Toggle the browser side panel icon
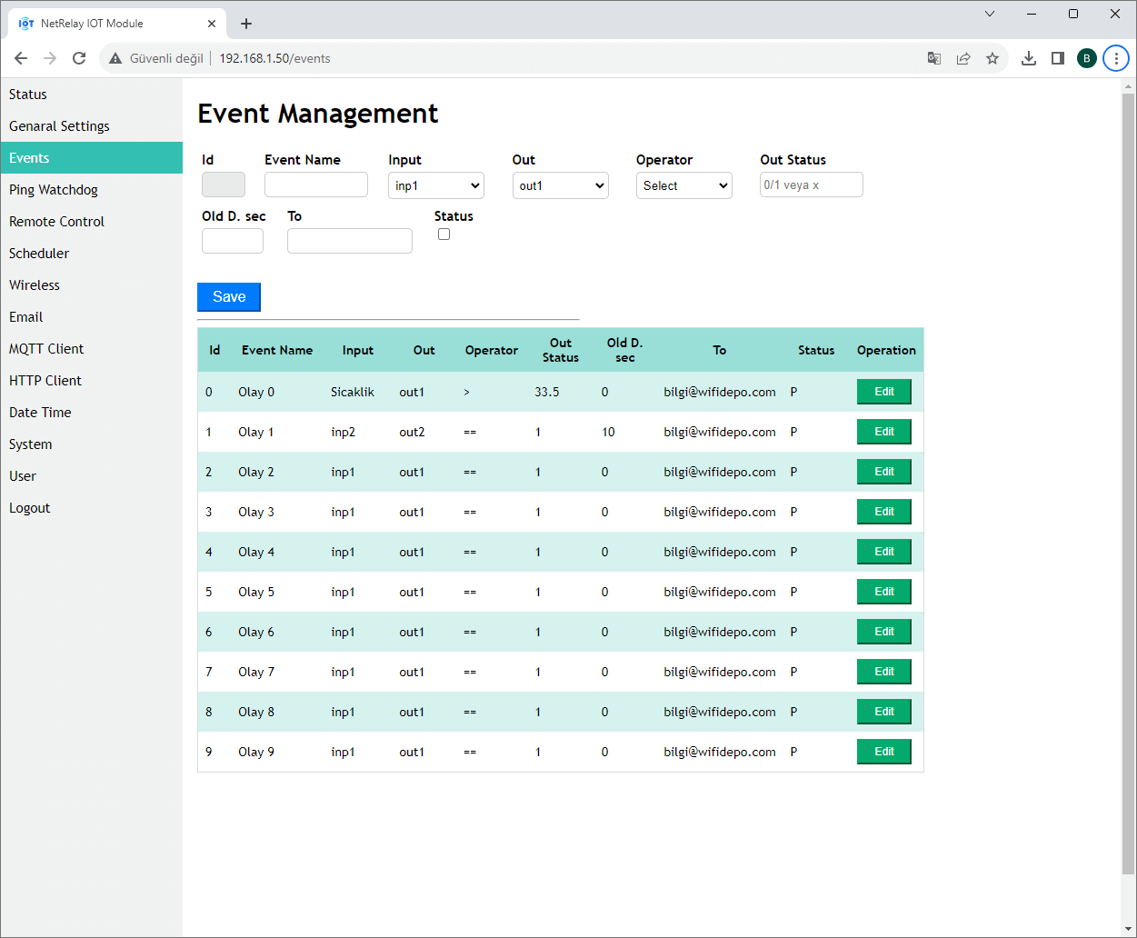The height and width of the screenshot is (938, 1137). coord(1058,58)
